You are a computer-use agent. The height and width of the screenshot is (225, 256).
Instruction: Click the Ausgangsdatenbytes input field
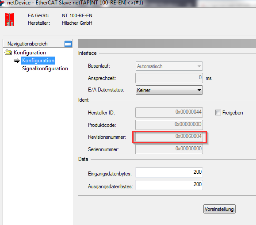point(169,185)
